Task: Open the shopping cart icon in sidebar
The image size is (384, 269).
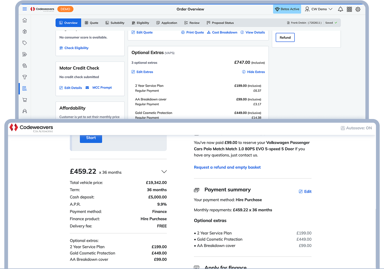Action: 25,100
